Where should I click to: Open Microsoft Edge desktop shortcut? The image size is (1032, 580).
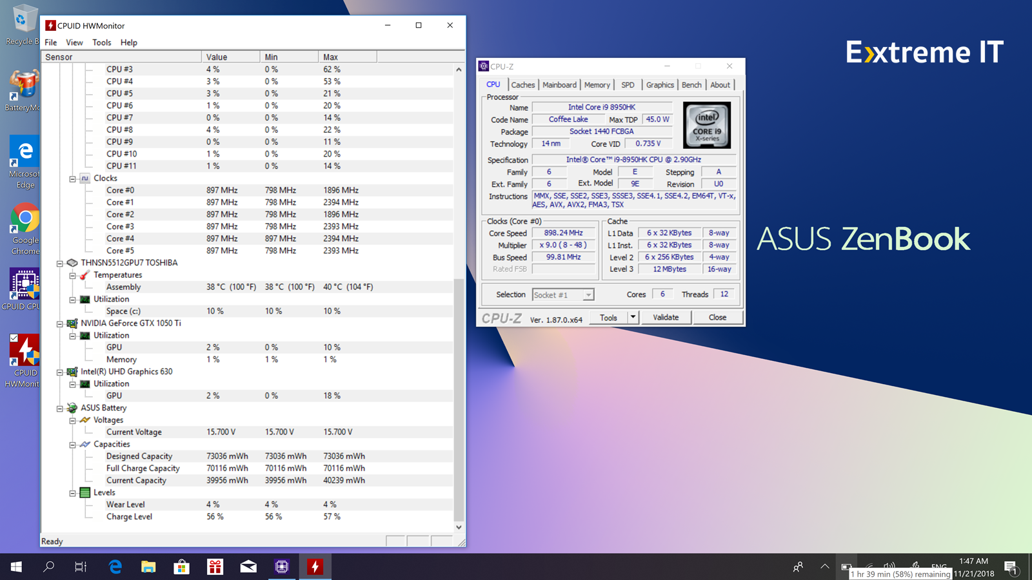pyautogui.click(x=23, y=162)
